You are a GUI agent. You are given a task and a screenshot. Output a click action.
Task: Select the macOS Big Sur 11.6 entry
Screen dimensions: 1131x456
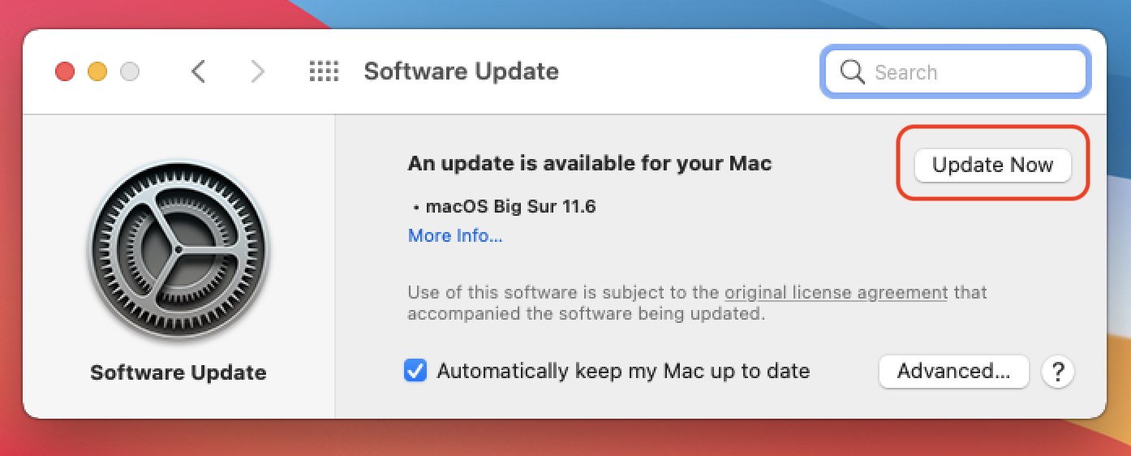[x=510, y=207]
